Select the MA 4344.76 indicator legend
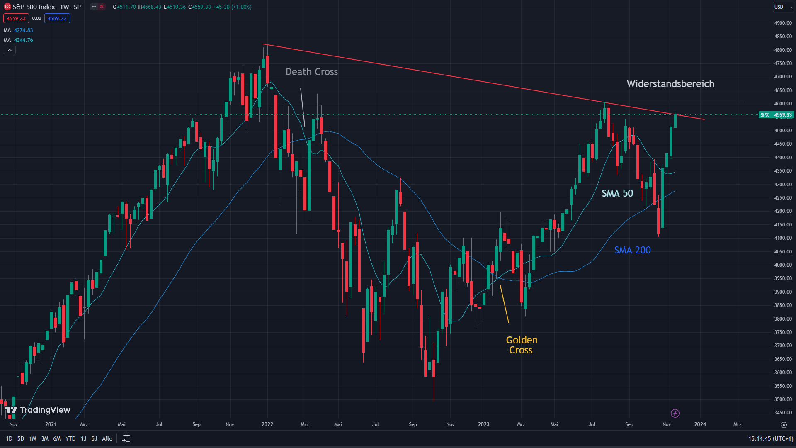Screen dimensions: 796x448 18,40
